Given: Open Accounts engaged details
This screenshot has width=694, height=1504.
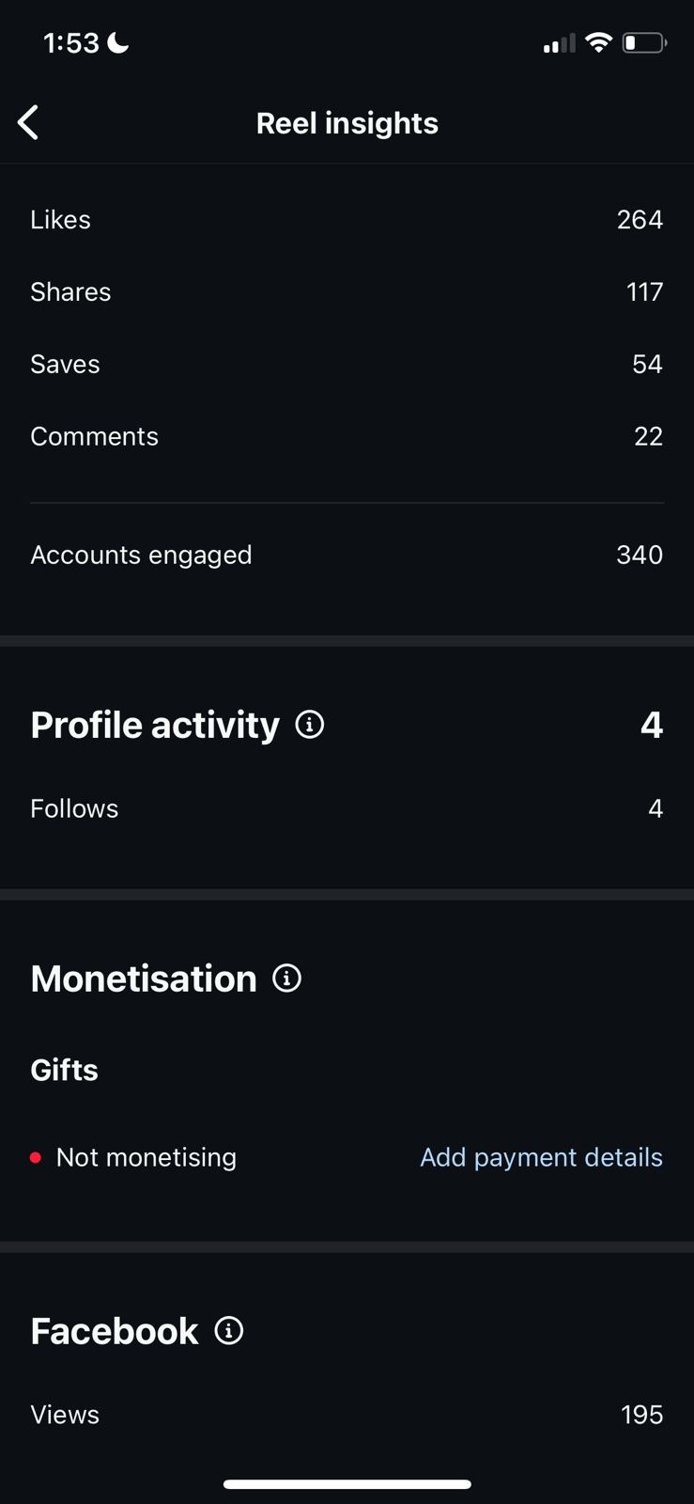Looking at the screenshot, I should pos(347,556).
